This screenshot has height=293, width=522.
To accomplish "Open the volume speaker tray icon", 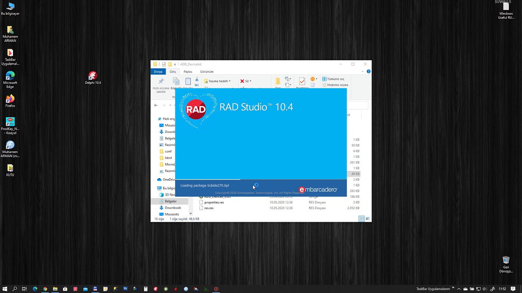I will tap(484, 289).
